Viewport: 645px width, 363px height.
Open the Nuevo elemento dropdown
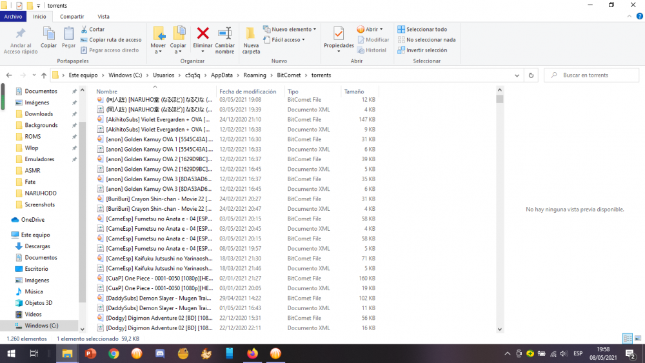(x=290, y=29)
